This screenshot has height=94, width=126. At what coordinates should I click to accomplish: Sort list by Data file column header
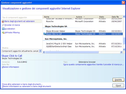click(116, 17)
